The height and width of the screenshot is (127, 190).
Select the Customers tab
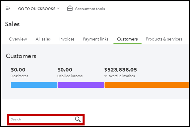(128, 39)
